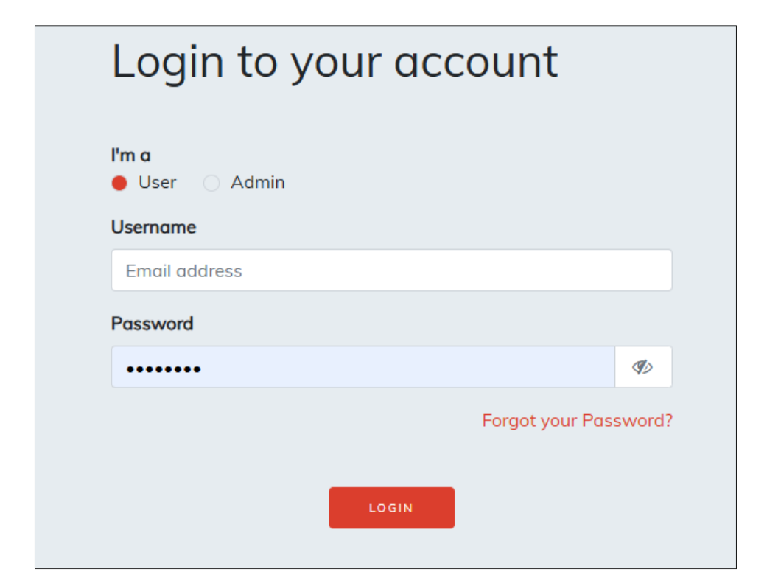Click the "Login to your account" heading
This screenshot has height=583, width=767.
(335, 62)
